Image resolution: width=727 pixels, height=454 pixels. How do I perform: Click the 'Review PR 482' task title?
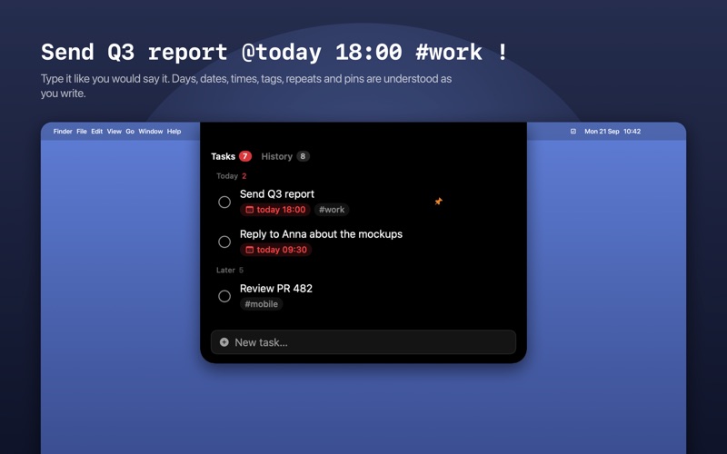coord(276,289)
